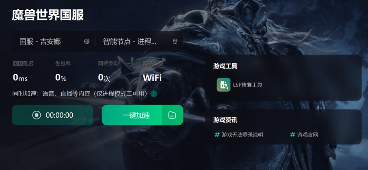Click the stop circle icon in the timer button
Viewport: 368px width, 170px height.
coord(37,115)
